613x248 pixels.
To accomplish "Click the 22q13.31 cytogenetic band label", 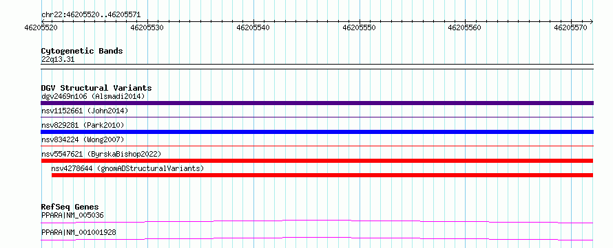I will point(58,60).
